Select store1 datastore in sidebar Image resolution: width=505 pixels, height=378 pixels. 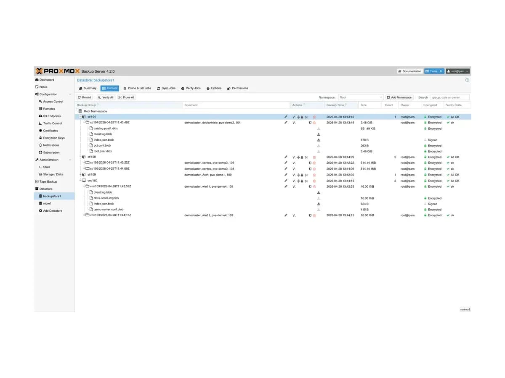pyautogui.click(x=54, y=203)
